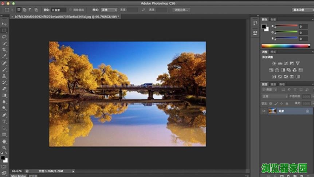Screen dimensions: 314x177
Task: Hide the Background layer with eye icon
Action: pyautogui.click(x=264, y=111)
